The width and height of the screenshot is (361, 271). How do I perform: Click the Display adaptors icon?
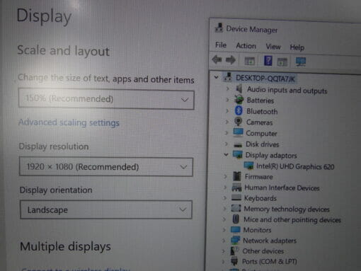tap(237, 155)
